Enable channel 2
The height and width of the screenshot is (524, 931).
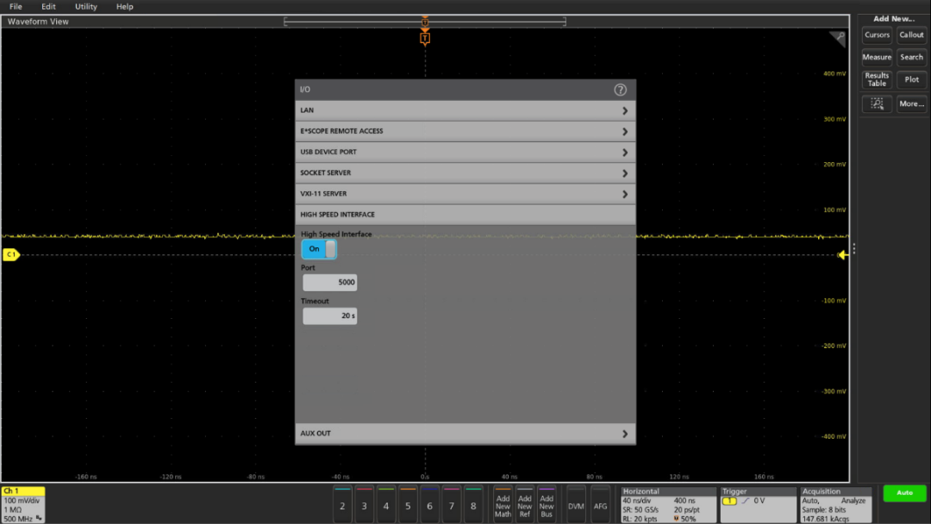[342, 506]
